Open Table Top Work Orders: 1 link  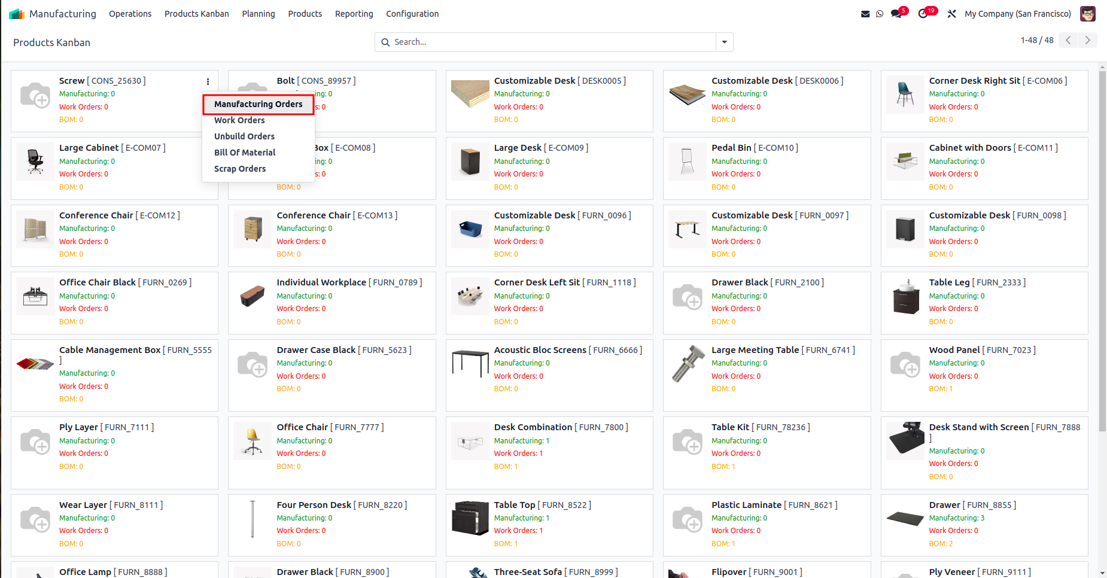tap(518, 531)
